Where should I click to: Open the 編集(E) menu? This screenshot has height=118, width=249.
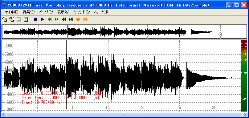coord(29,12)
